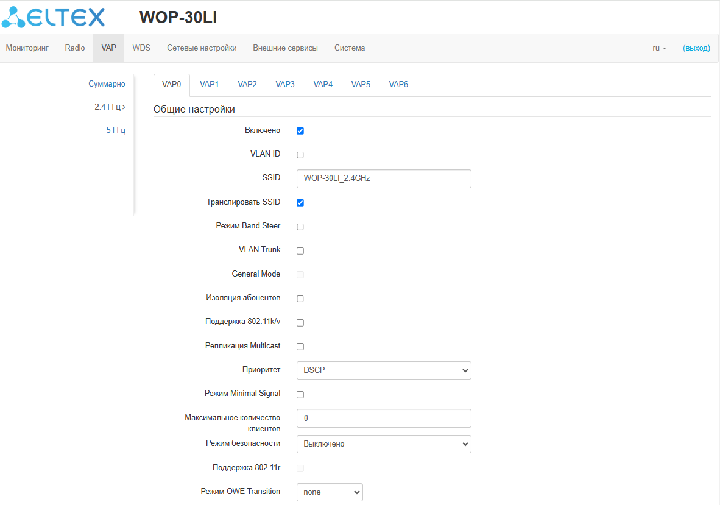The width and height of the screenshot is (720, 505).
Task: Click the SSID input field
Action: pos(384,178)
